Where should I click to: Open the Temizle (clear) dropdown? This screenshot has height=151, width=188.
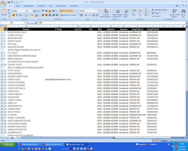(156, 16)
